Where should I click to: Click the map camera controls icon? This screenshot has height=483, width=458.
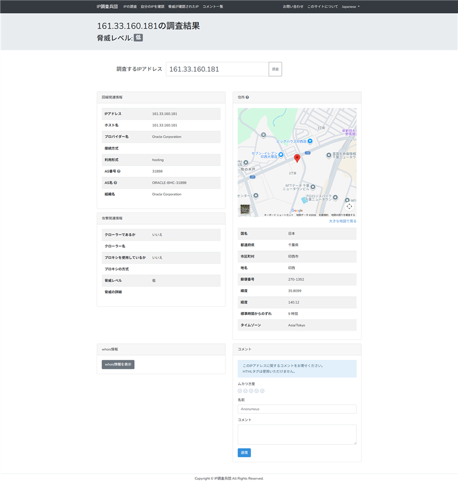(349, 206)
